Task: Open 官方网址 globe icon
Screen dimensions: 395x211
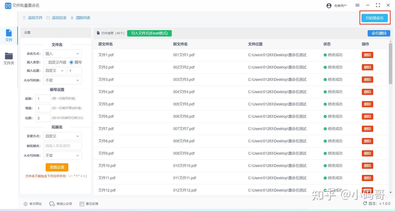Action: point(26,204)
